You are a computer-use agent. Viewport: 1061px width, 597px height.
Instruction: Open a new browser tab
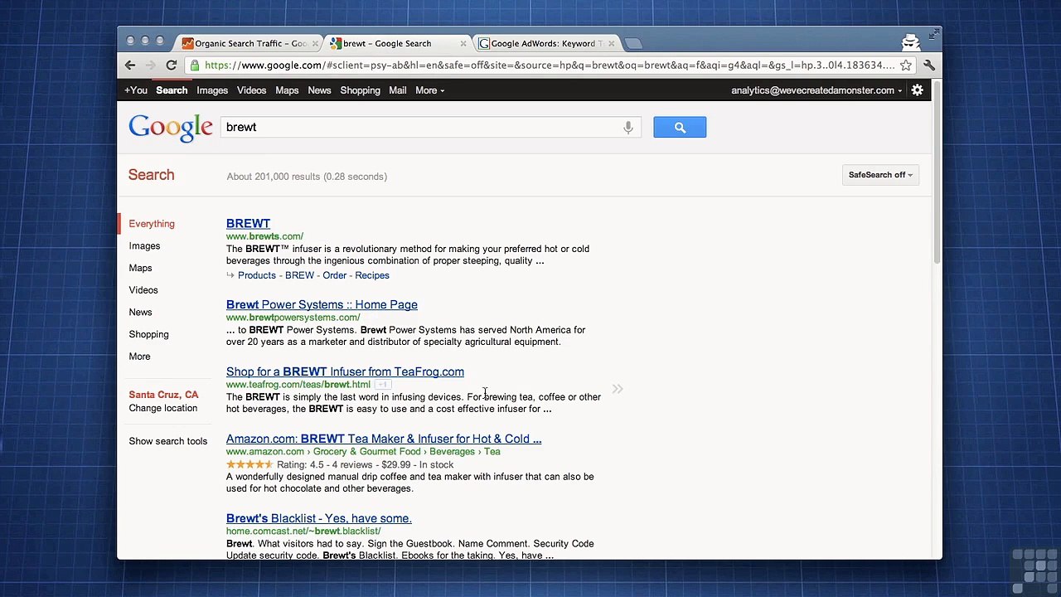pos(633,43)
